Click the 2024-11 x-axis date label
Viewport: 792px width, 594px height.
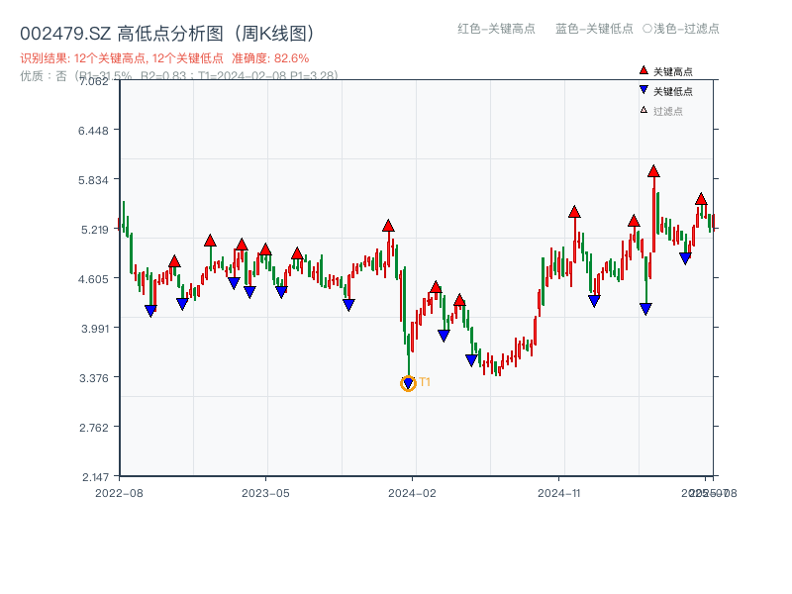[559, 493]
